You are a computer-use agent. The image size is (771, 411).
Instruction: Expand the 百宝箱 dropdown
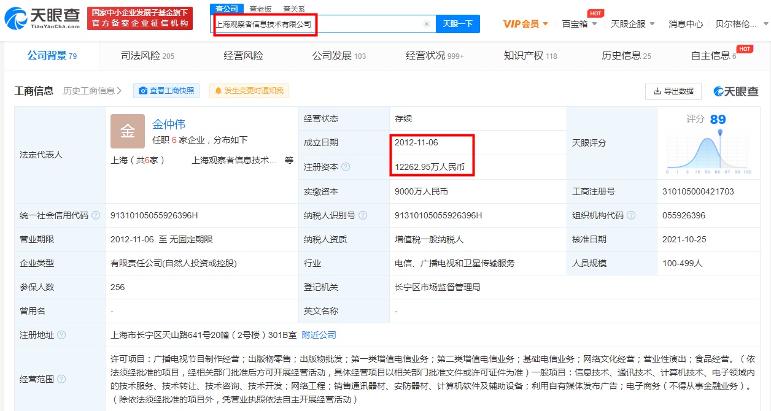point(579,24)
